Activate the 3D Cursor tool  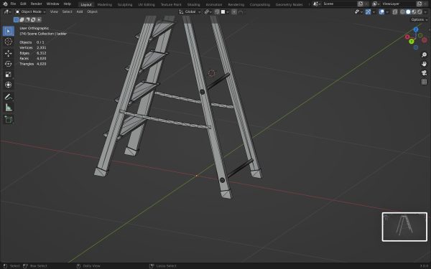[8, 42]
